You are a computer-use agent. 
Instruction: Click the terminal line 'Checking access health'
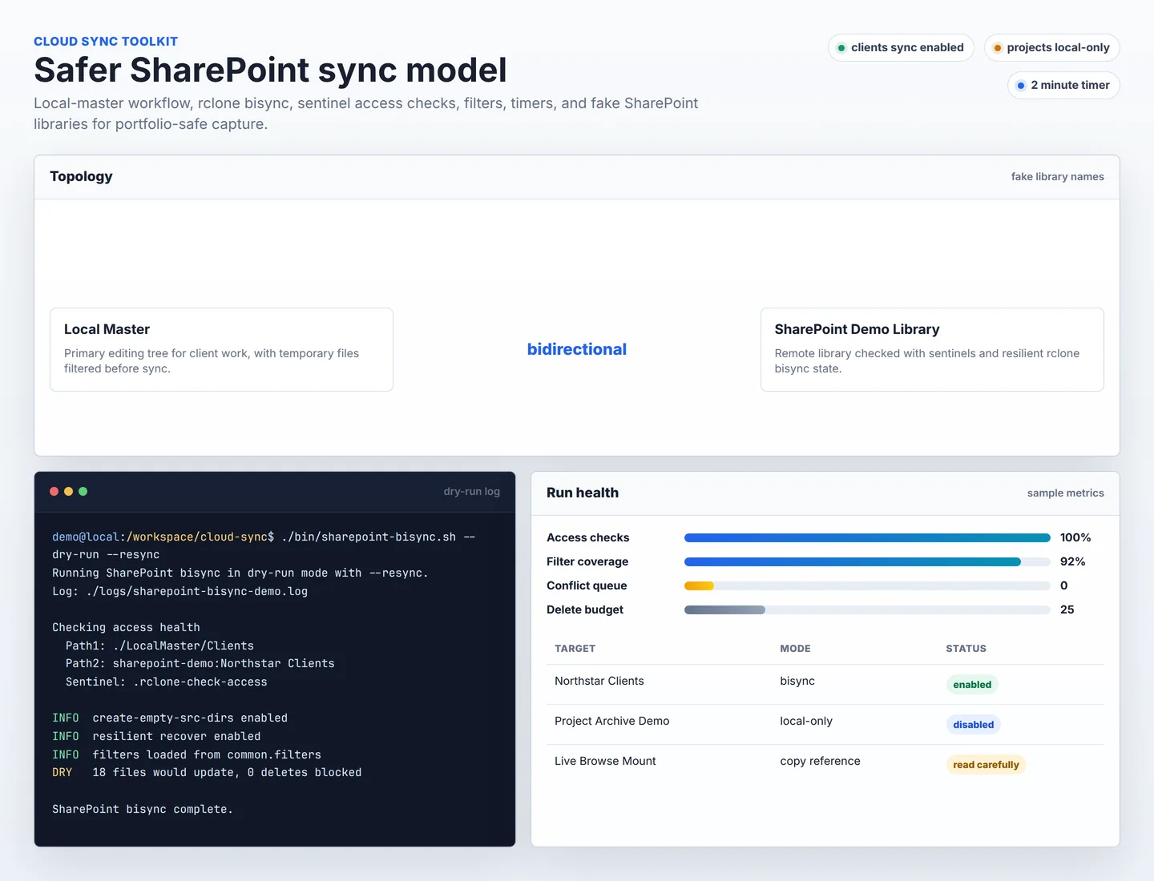point(126,627)
